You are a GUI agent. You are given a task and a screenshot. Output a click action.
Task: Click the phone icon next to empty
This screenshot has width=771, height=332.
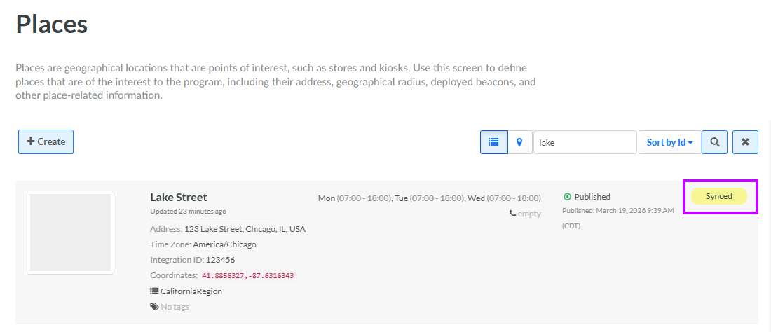[512, 214]
